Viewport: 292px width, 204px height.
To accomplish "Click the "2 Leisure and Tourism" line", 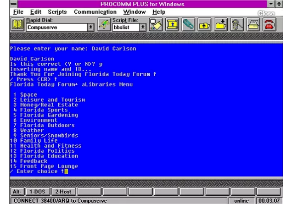I will click(49, 100).
